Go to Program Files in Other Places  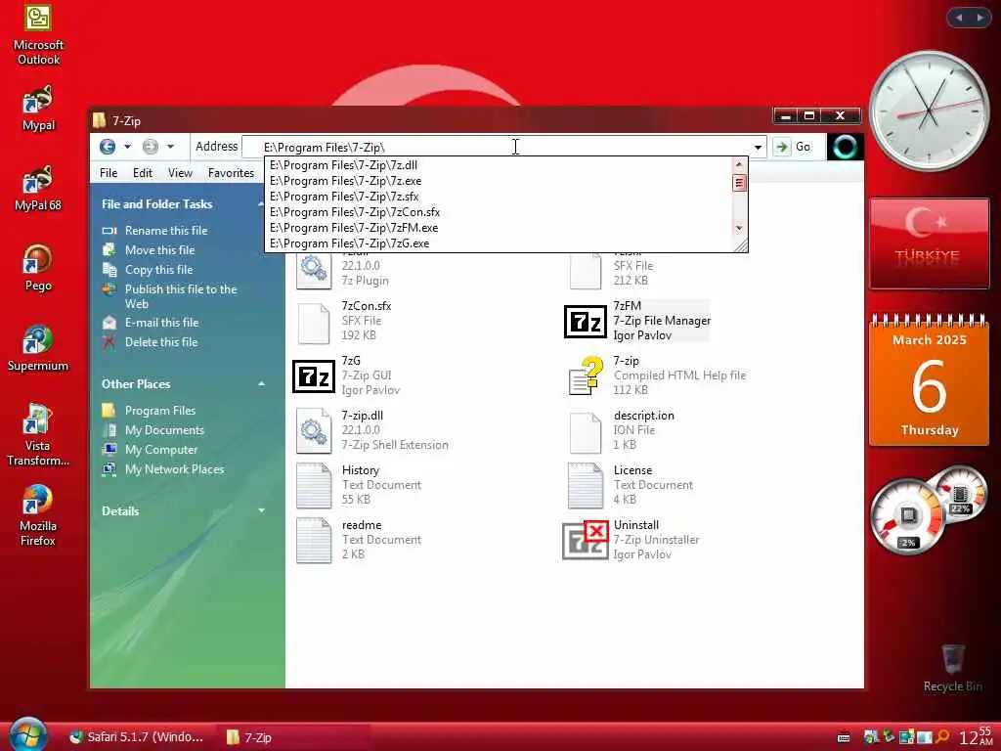click(160, 411)
